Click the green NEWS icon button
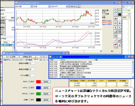 point(119,10)
